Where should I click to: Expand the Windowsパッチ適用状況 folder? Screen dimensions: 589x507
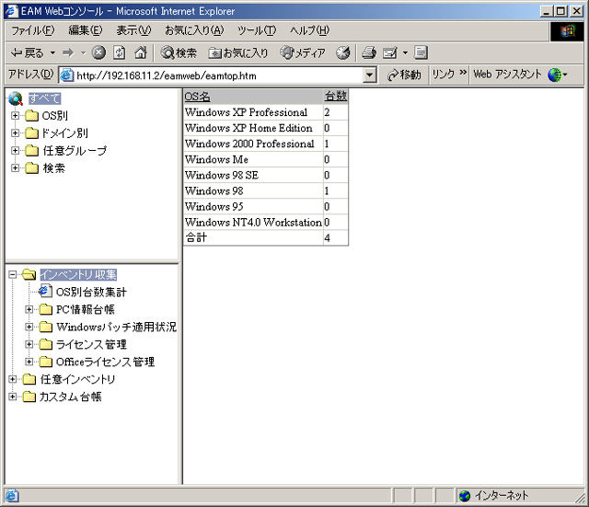(x=29, y=327)
